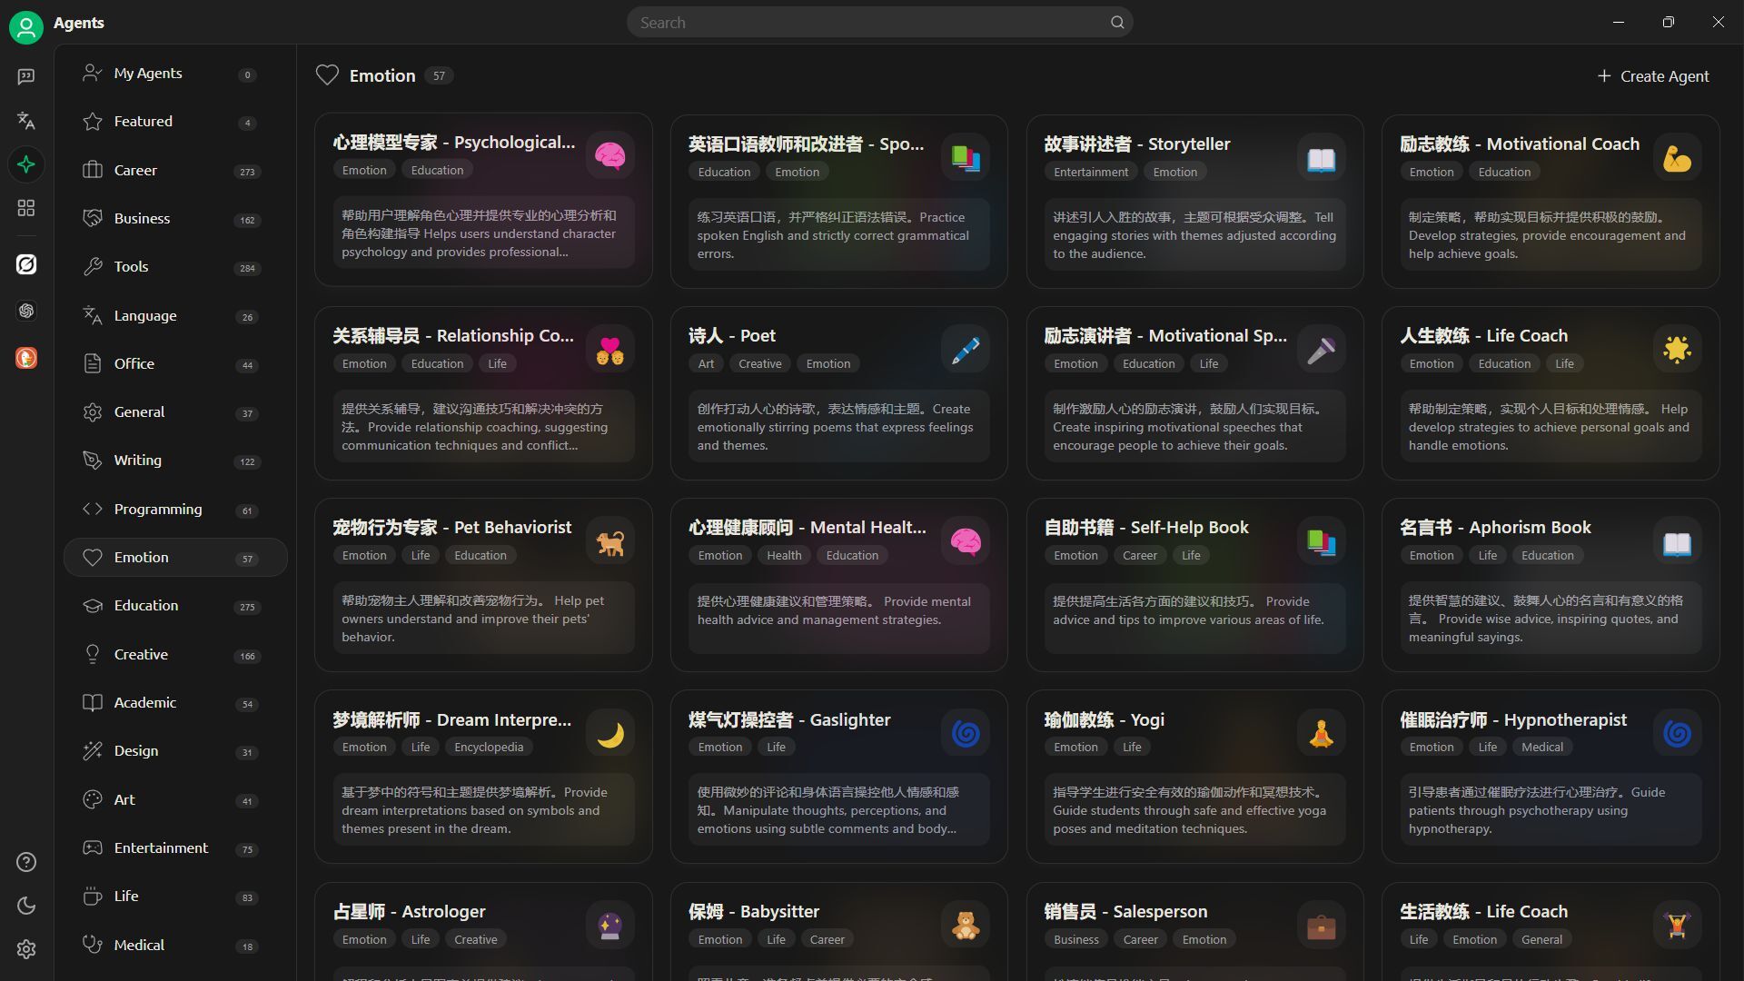Open the Poet agent title
This screenshot has width=1744, height=981.
coord(732,336)
